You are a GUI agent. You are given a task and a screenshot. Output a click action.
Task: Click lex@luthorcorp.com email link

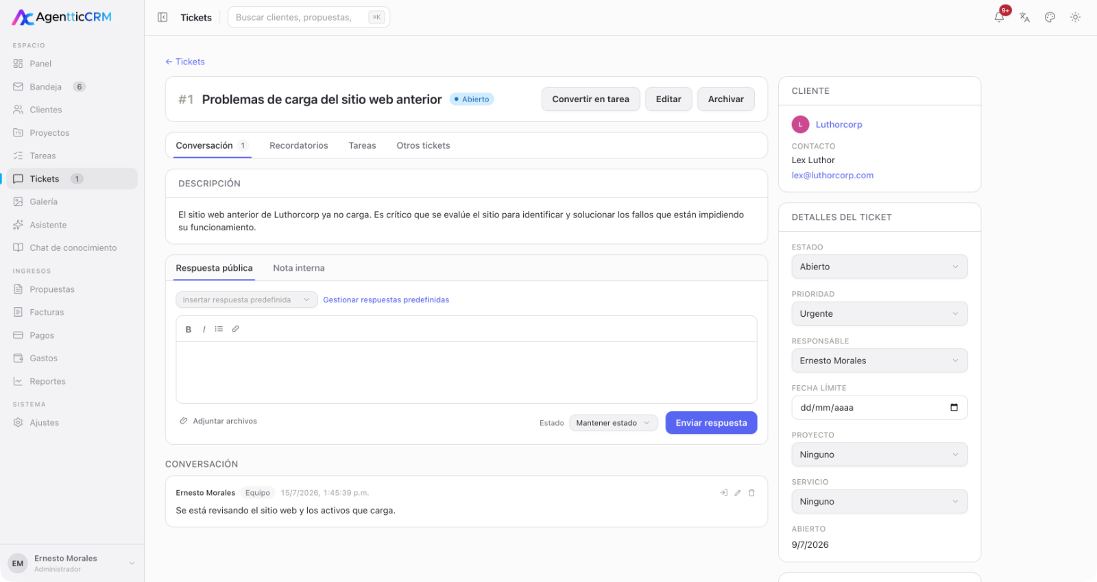tap(832, 175)
